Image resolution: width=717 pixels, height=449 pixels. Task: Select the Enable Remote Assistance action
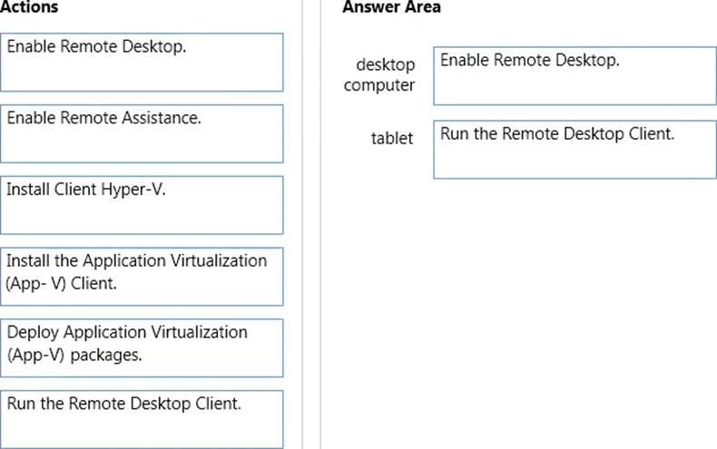click(142, 132)
